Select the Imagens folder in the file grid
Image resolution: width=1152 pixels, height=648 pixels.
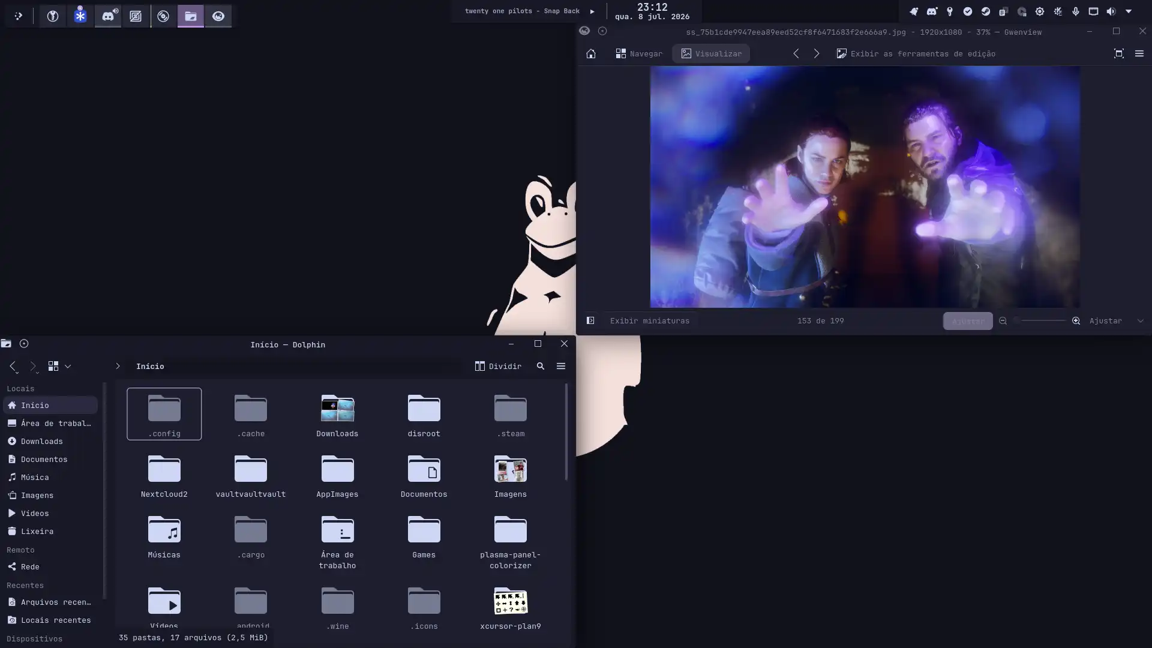(x=511, y=476)
